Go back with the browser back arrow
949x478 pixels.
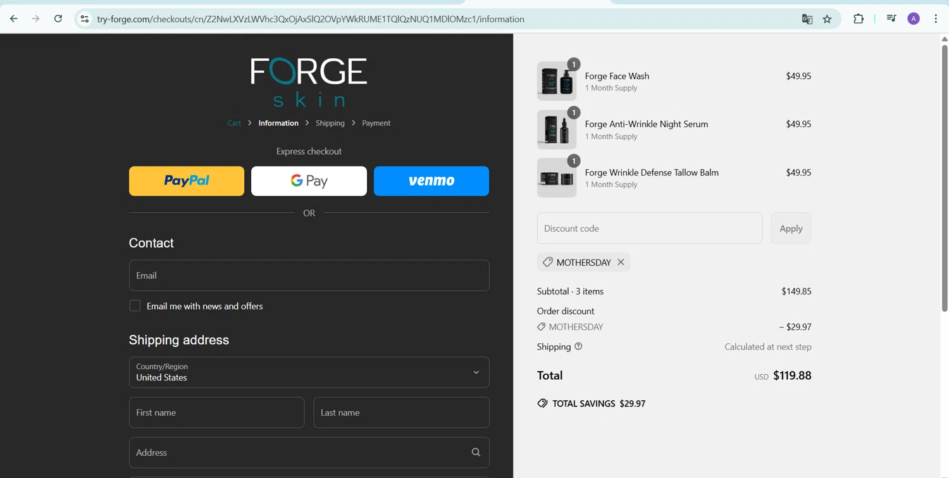coord(14,19)
